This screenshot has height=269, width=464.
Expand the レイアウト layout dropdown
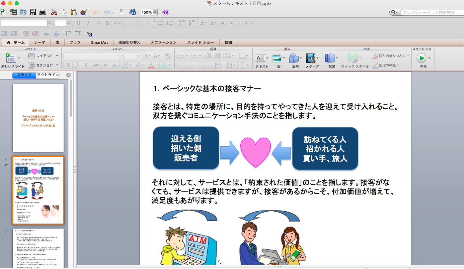(x=57, y=56)
